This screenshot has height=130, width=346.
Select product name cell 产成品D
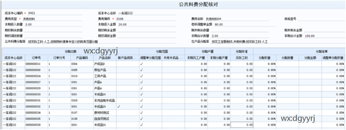(105, 64)
